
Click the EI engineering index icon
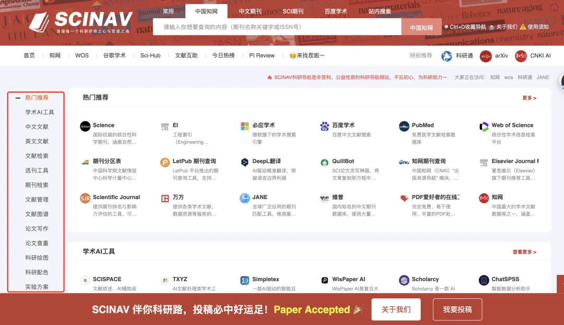point(164,126)
